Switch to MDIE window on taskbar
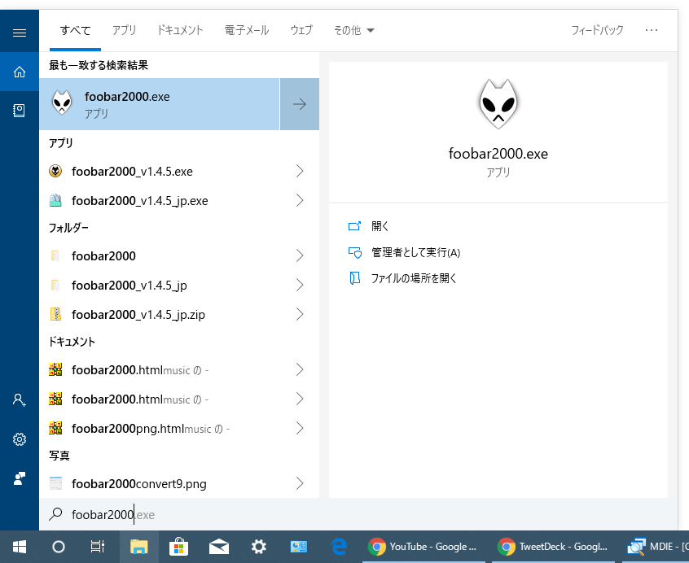689x563 pixels. click(656, 547)
